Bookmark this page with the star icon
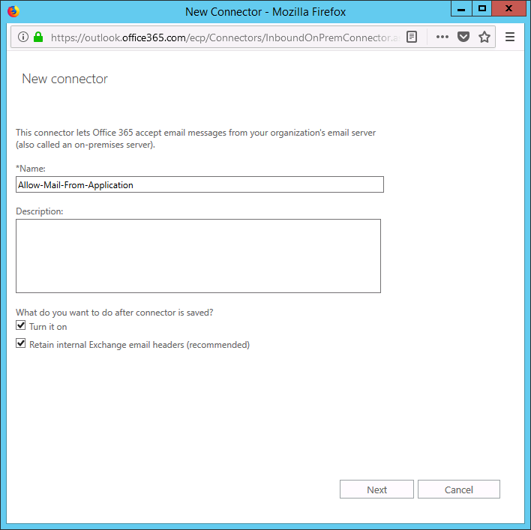 pos(484,37)
